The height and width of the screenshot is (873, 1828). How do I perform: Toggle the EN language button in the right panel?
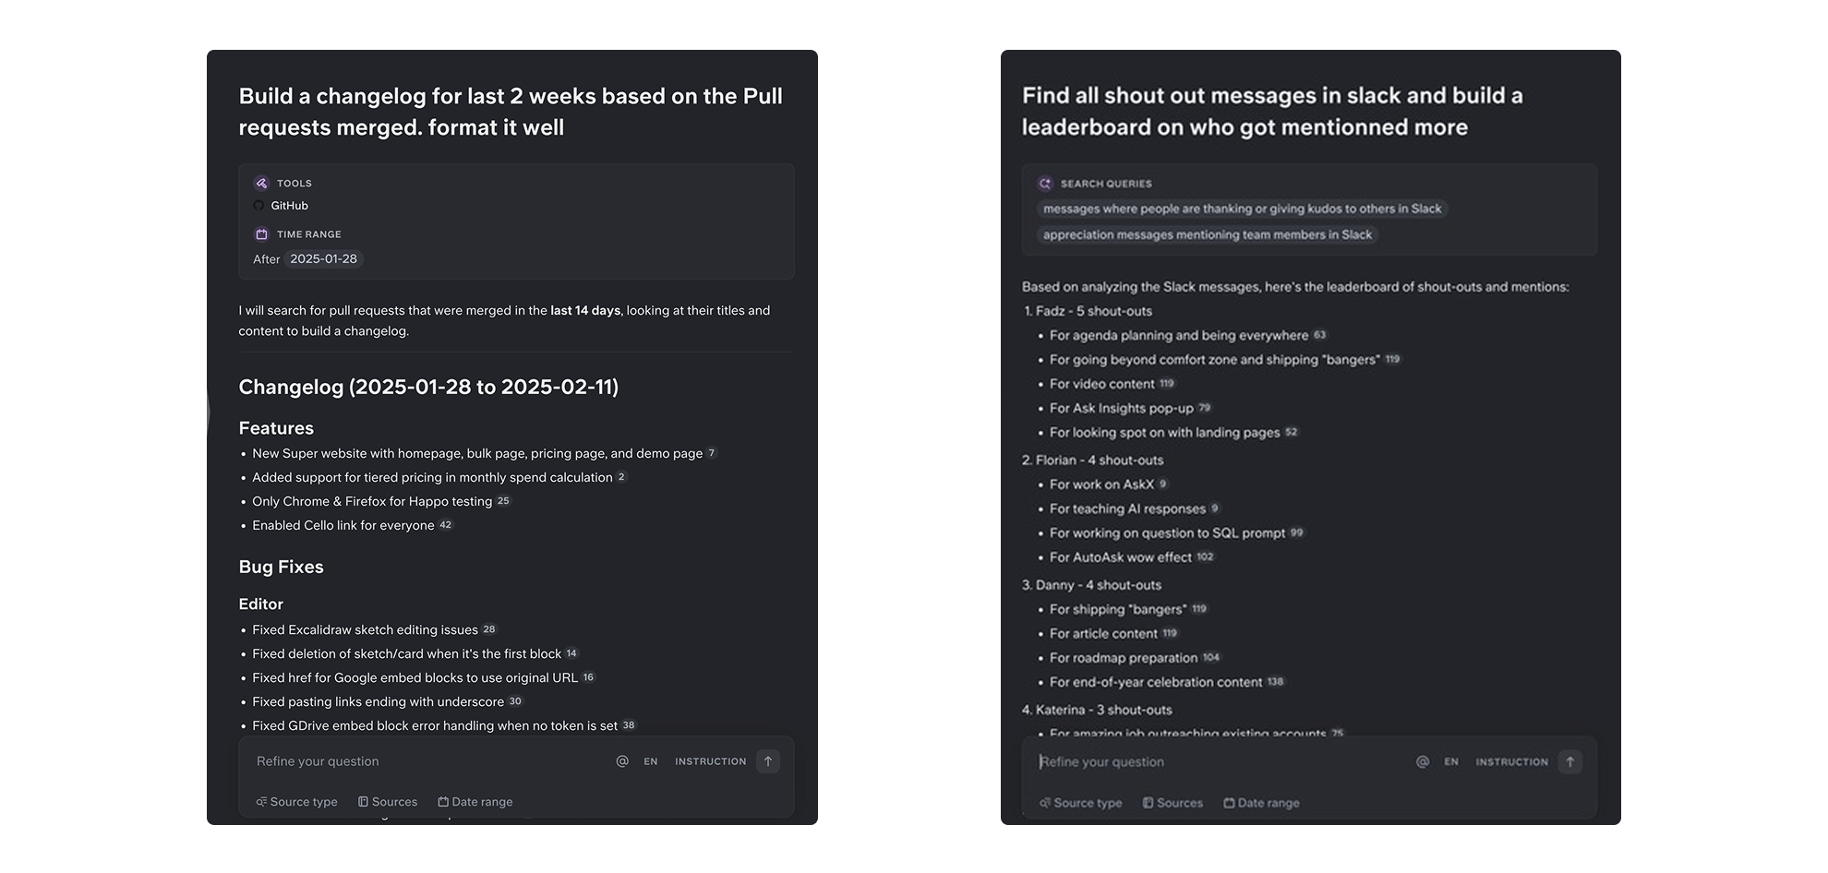pyautogui.click(x=1451, y=761)
